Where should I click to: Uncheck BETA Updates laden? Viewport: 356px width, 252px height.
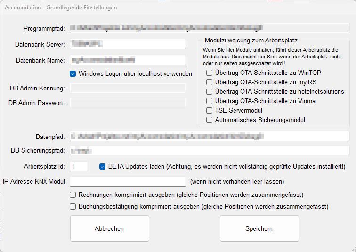coord(103,166)
